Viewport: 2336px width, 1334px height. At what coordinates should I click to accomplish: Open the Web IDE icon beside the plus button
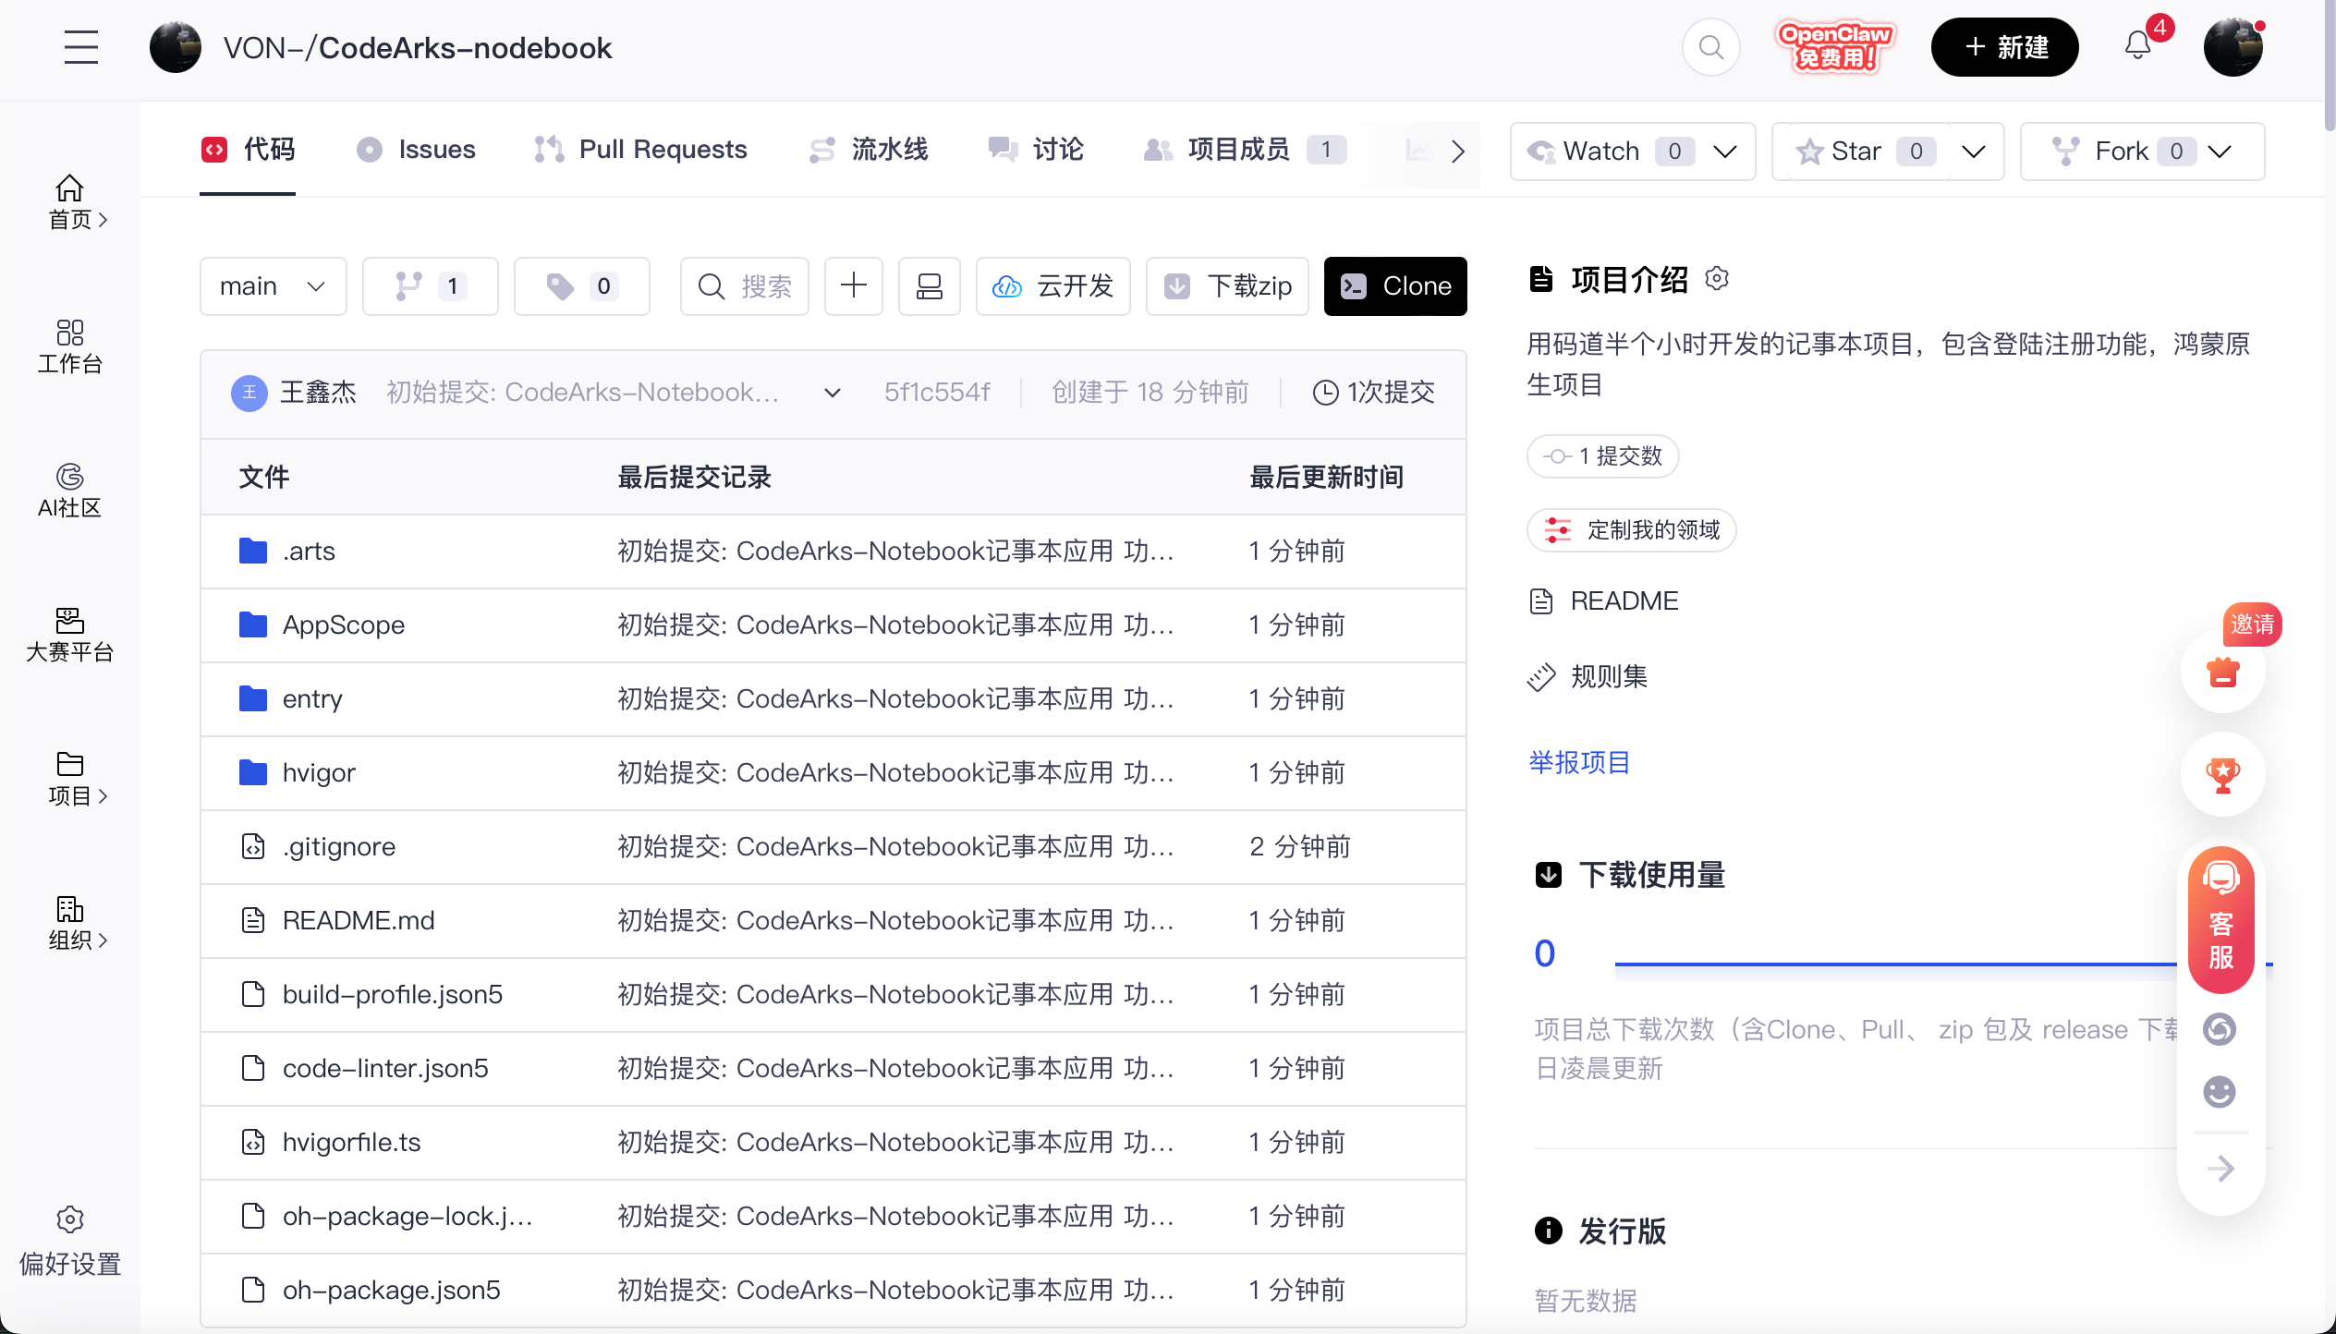(x=929, y=286)
